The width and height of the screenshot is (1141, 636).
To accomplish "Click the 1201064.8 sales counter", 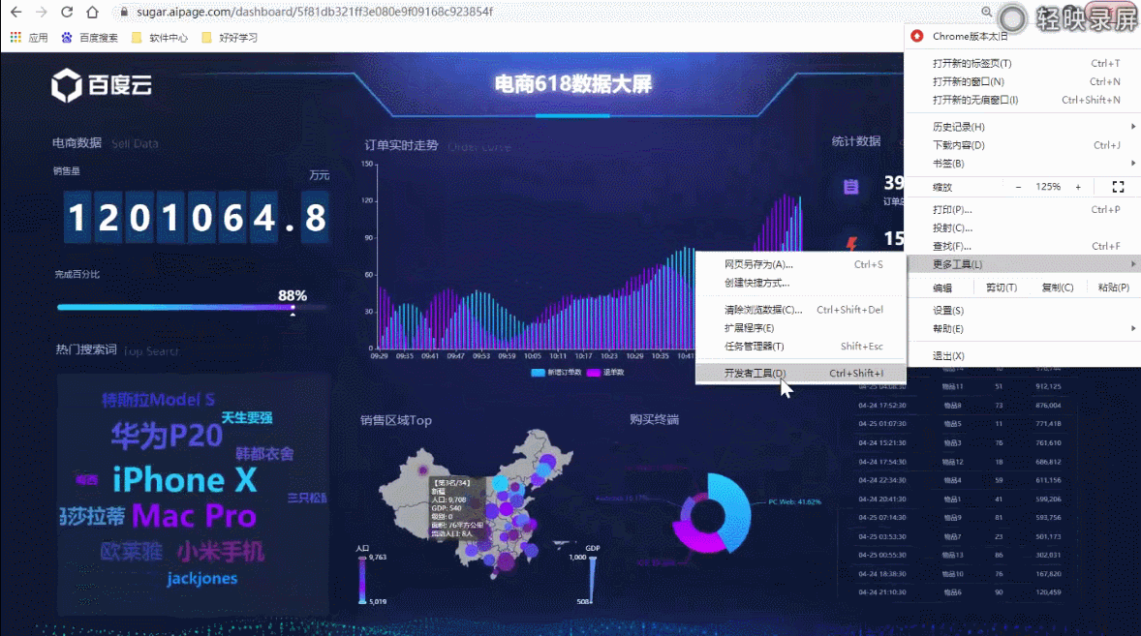I will coord(198,218).
